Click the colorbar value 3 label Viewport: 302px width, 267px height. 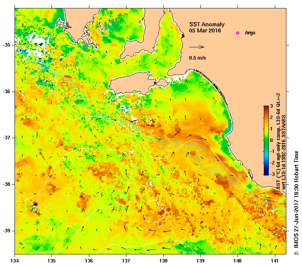click(271, 106)
